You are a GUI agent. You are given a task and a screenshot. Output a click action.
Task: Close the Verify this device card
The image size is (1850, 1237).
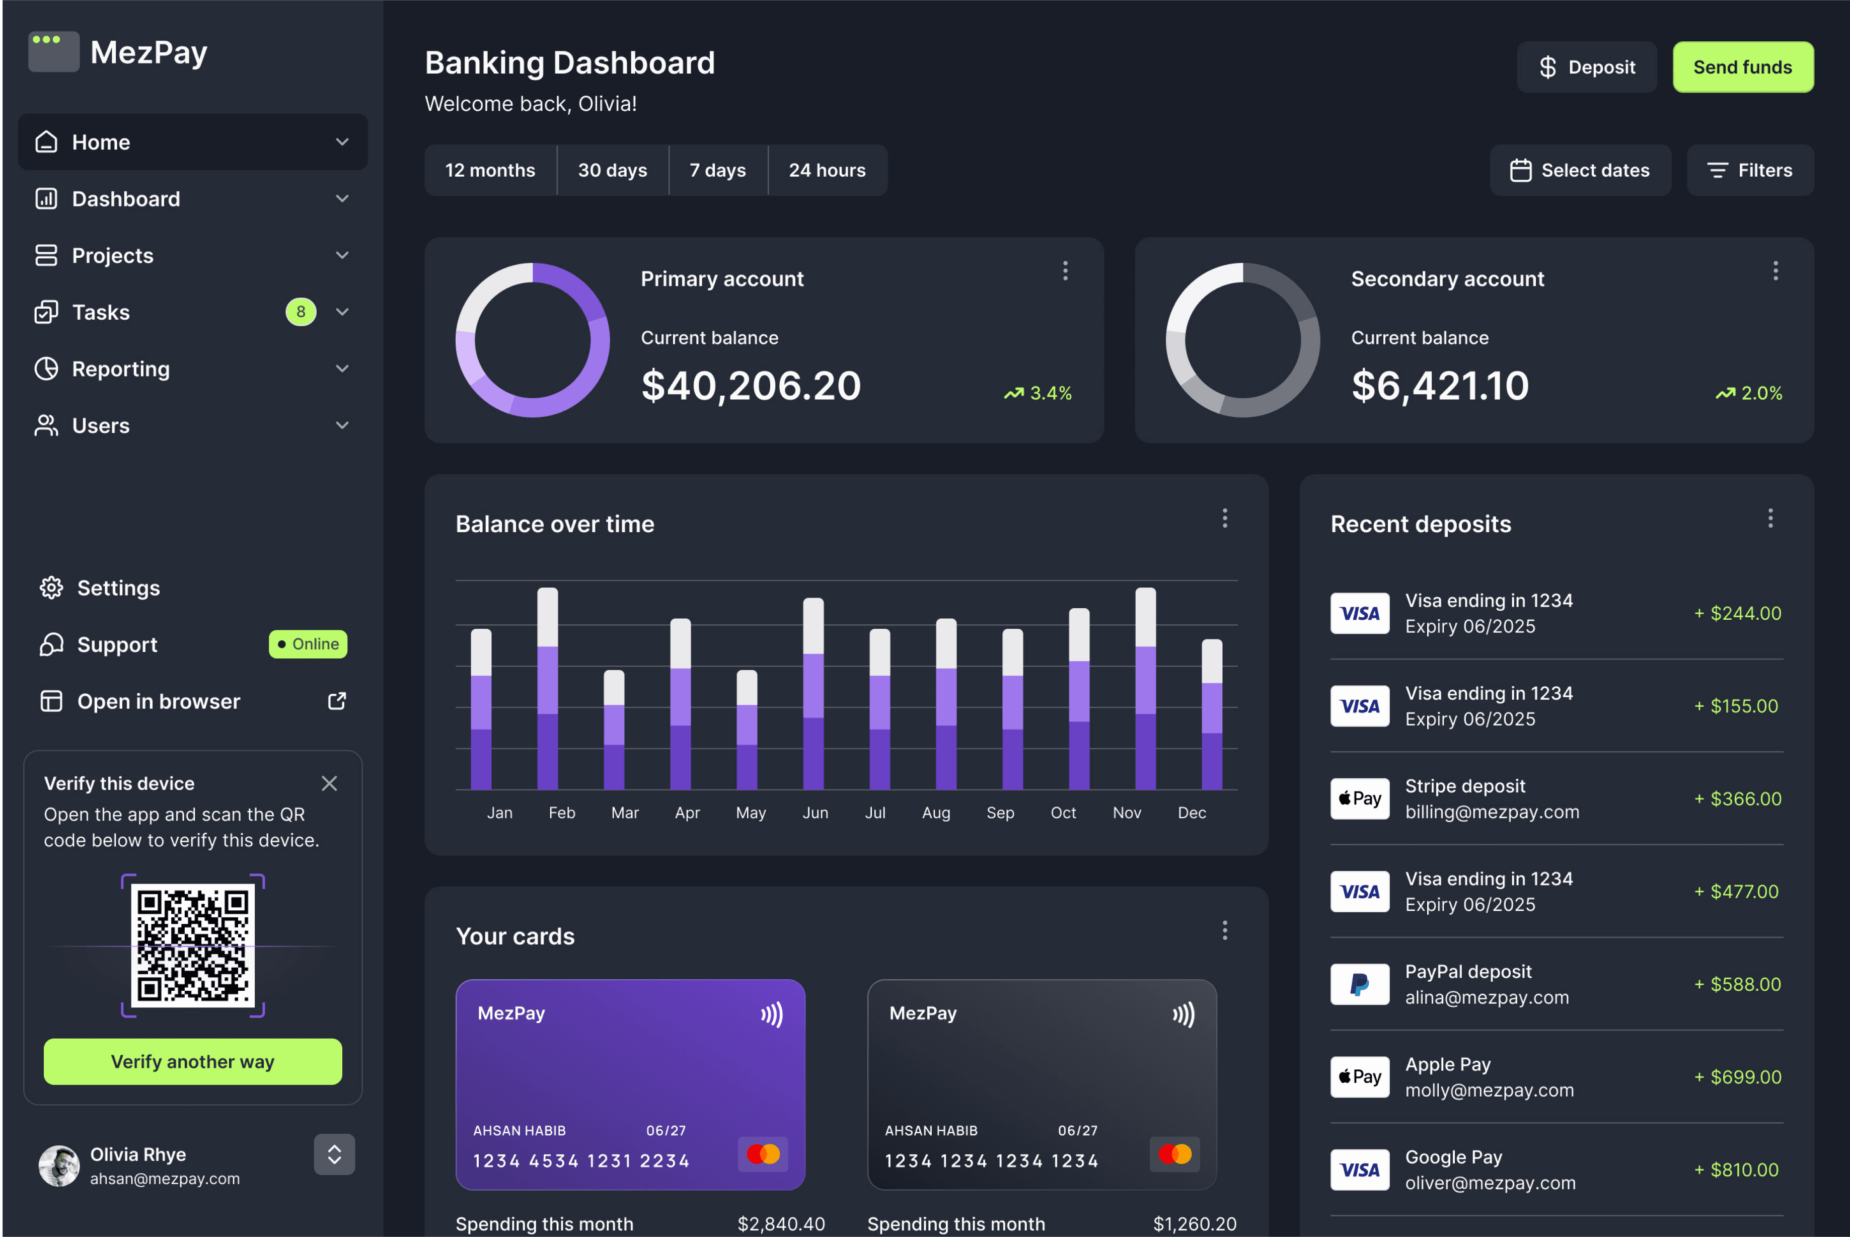pos(330,783)
